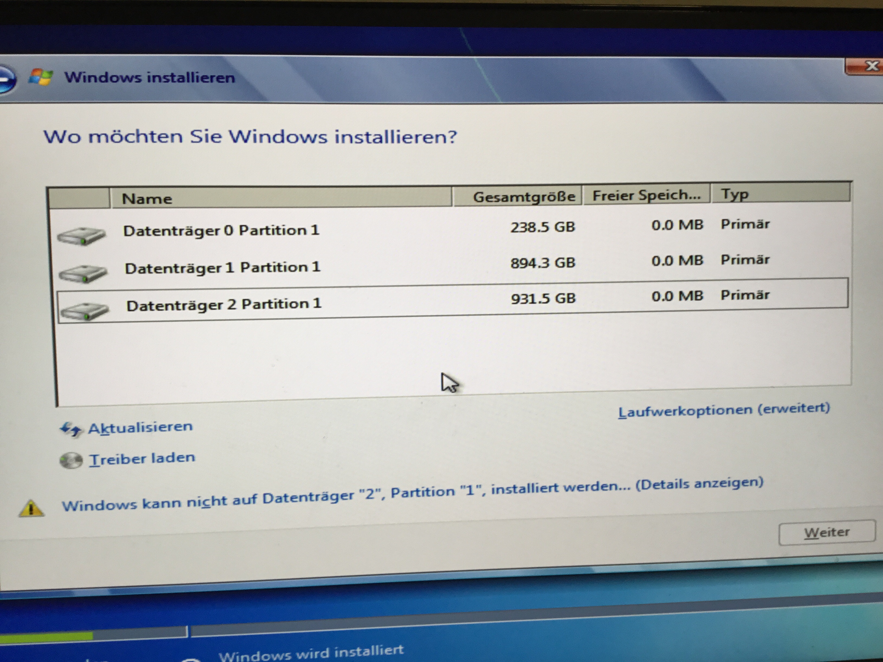Select Datenträger 0 Partition 1 row
Screen dimensions: 883x662
click(221, 231)
